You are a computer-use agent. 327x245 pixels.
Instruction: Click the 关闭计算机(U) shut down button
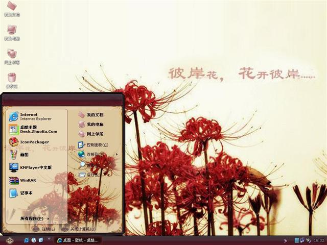pyautogui.click(x=79, y=229)
